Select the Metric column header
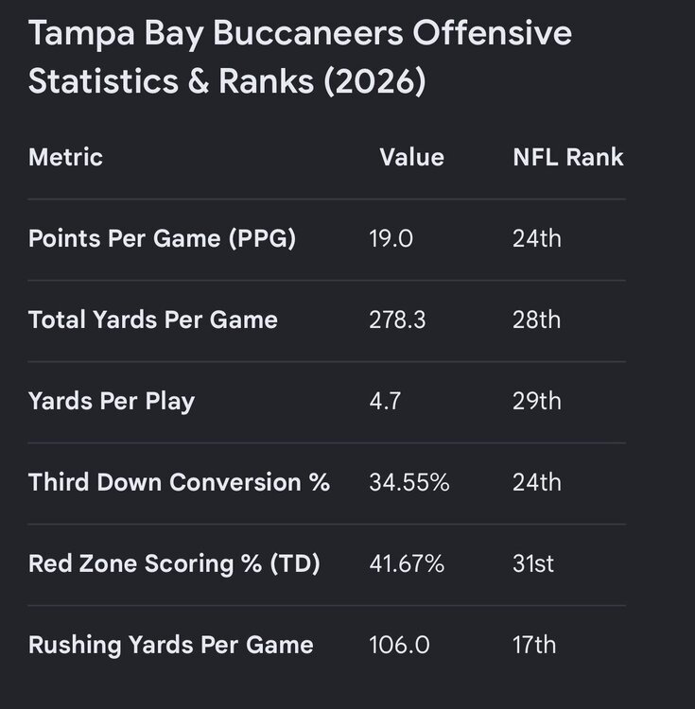Image resolution: width=695 pixels, height=709 pixels. point(65,157)
